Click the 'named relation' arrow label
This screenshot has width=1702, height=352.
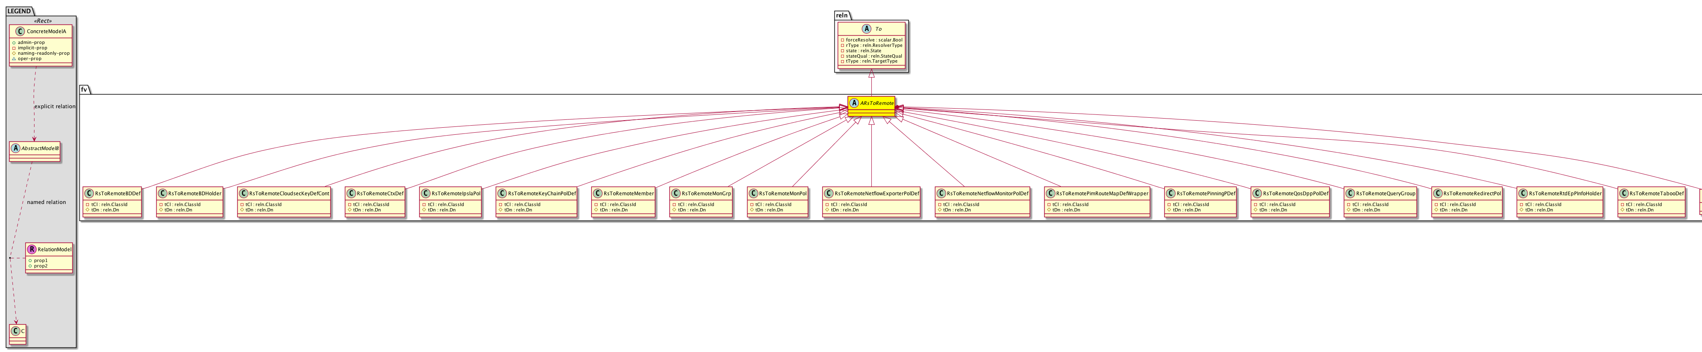(x=46, y=202)
